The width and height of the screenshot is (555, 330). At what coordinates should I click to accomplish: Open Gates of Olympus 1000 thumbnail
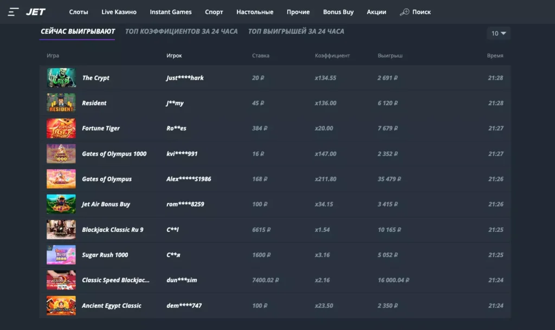(61, 153)
